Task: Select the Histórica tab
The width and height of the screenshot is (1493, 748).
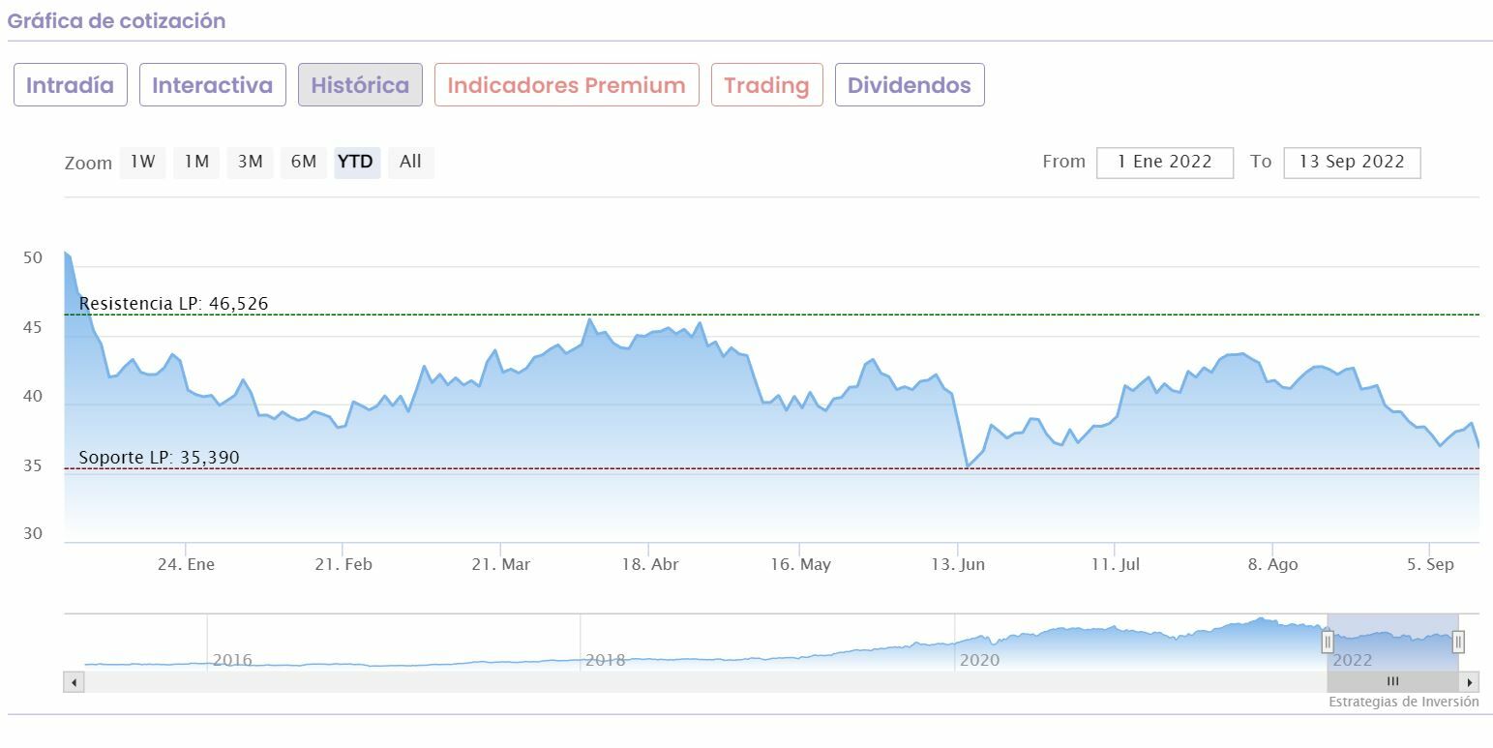Action: [x=360, y=85]
